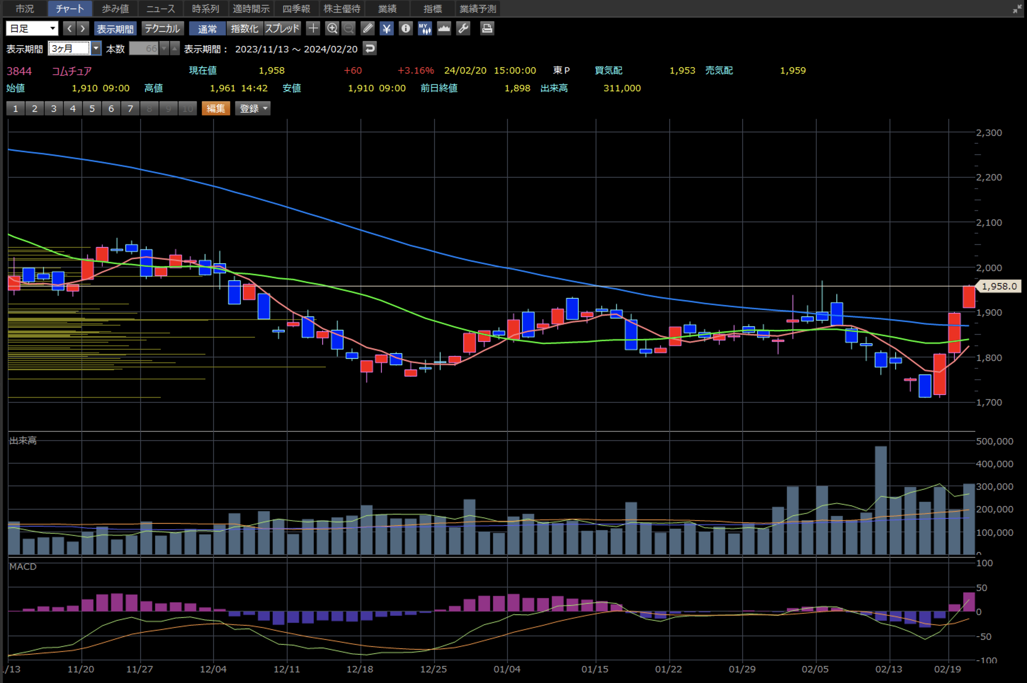Image resolution: width=1027 pixels, height=683 pixels.
Task: Open the 四季報 tab
Action: click(296, 9)
